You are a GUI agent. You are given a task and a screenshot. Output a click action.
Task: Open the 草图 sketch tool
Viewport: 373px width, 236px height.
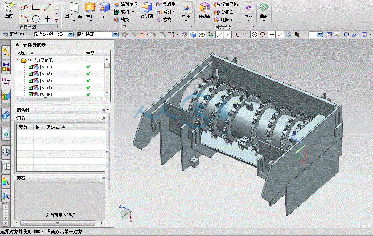tap(9, 10)
